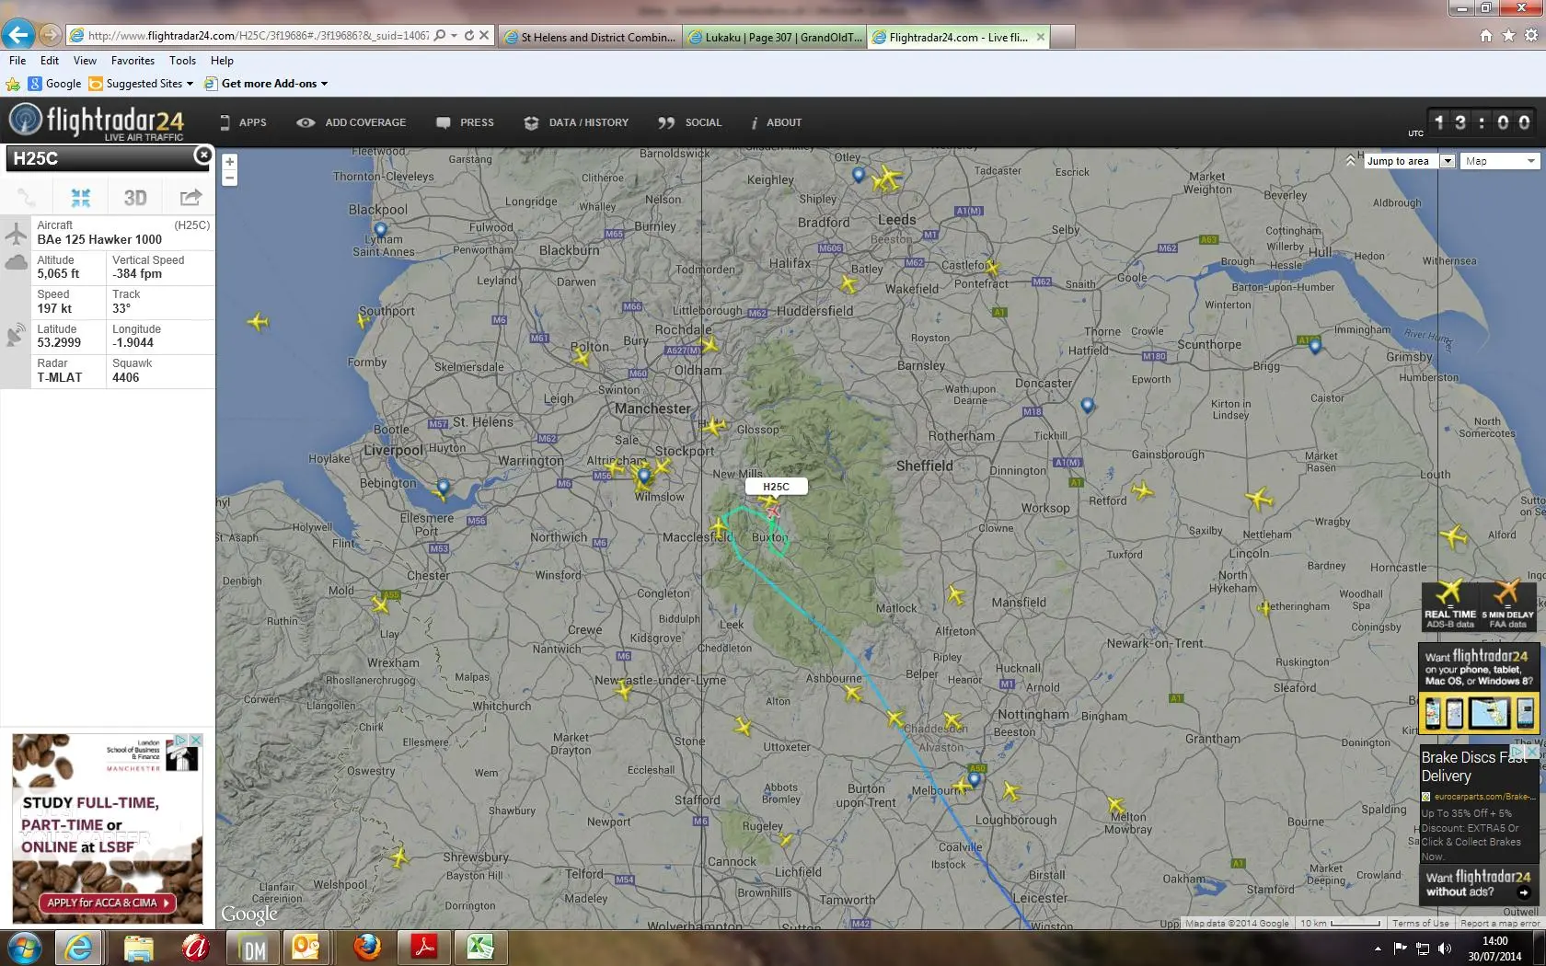Collapse map controls with double chevron
The image size is (1546, 966).
[x=1350, y=160]
